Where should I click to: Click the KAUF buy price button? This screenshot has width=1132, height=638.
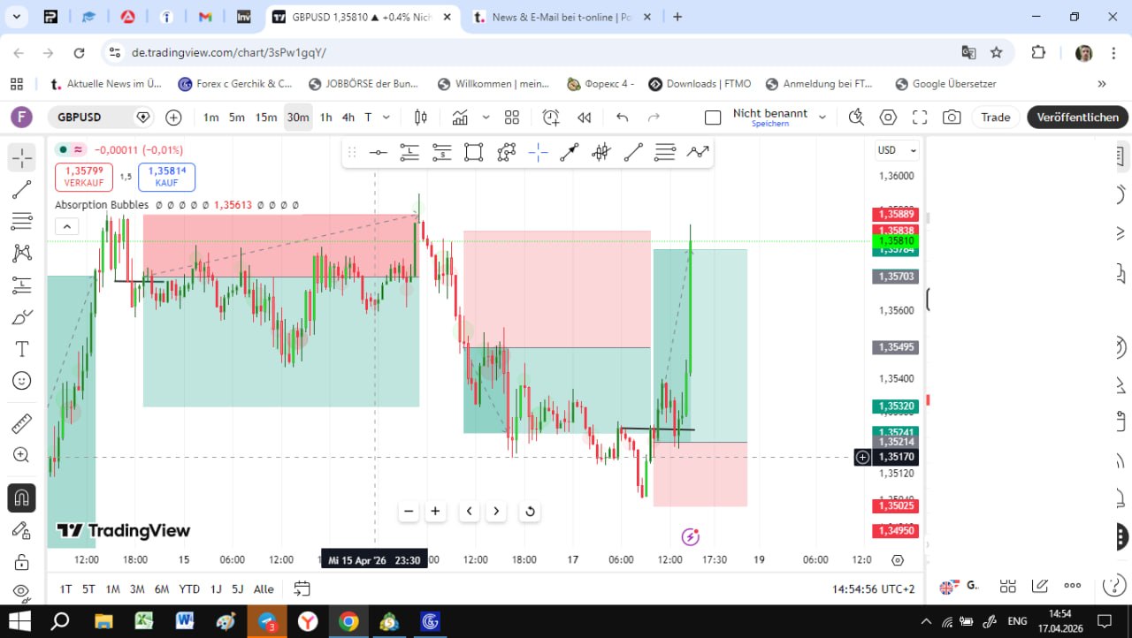click(166, 177)
